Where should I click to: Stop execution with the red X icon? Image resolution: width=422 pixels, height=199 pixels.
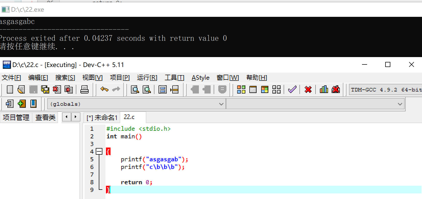[308, 89]
